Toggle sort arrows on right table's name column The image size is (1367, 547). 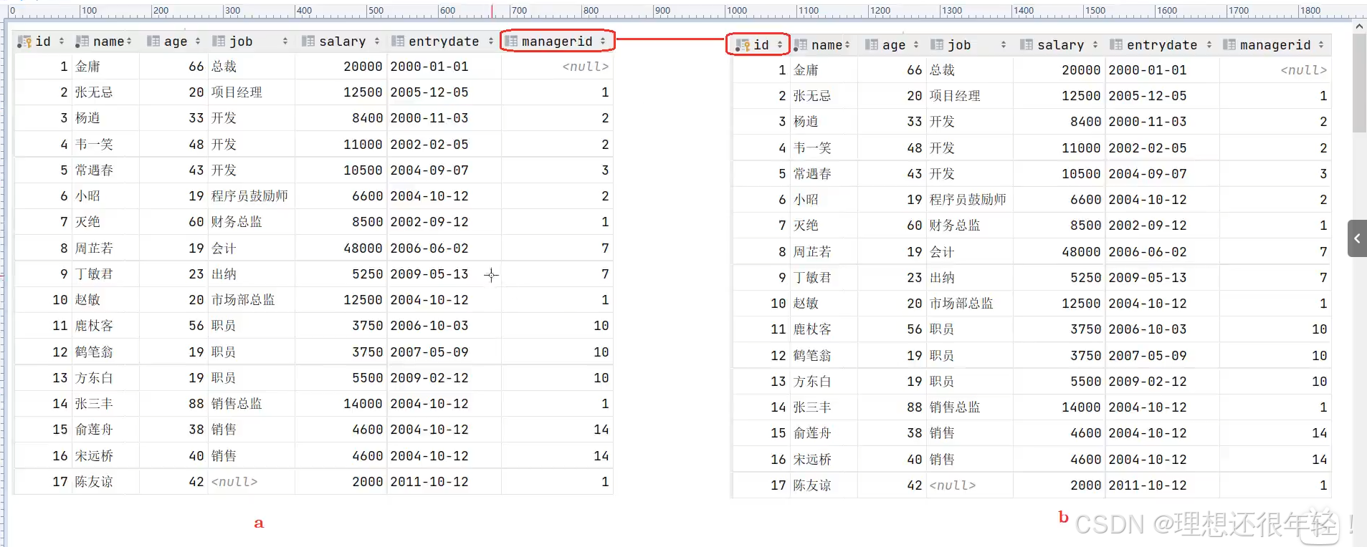pyautogui.click(x=847, y=45)
